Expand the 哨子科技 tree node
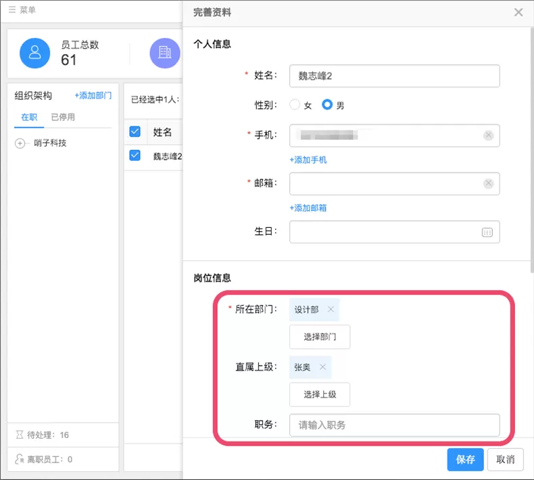 20,143
